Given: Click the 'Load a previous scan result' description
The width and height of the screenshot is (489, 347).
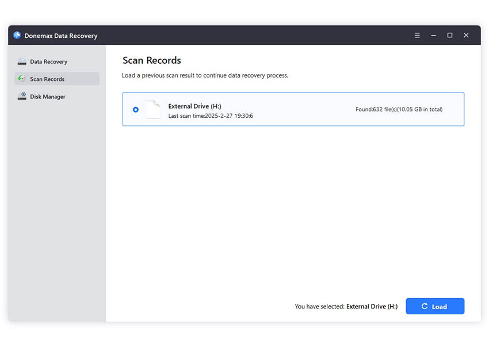Looking at the screenshot, I should pos(205,75).
